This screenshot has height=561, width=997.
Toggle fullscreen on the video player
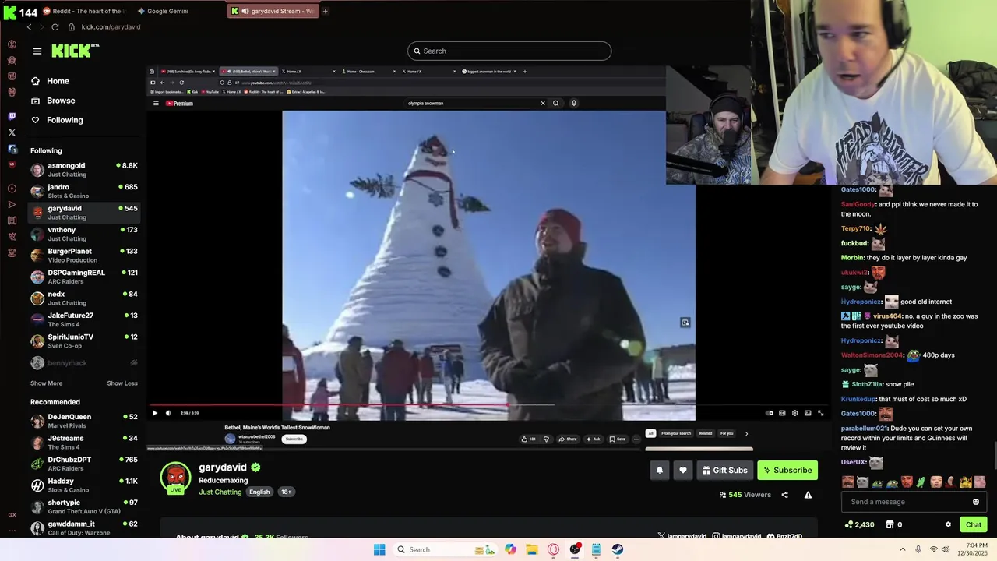pos(820,413)
